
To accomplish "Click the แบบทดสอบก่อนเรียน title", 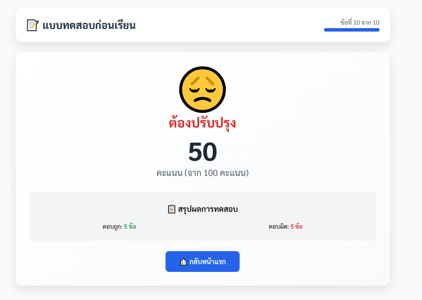I will click(89, 25).
